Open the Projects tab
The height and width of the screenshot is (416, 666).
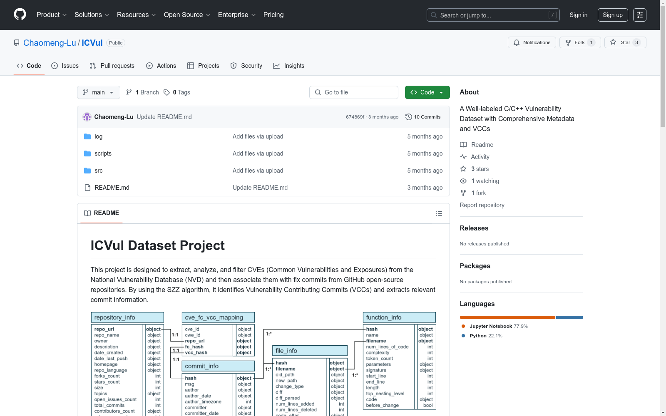pyautogui.click(x=203, y=66)
